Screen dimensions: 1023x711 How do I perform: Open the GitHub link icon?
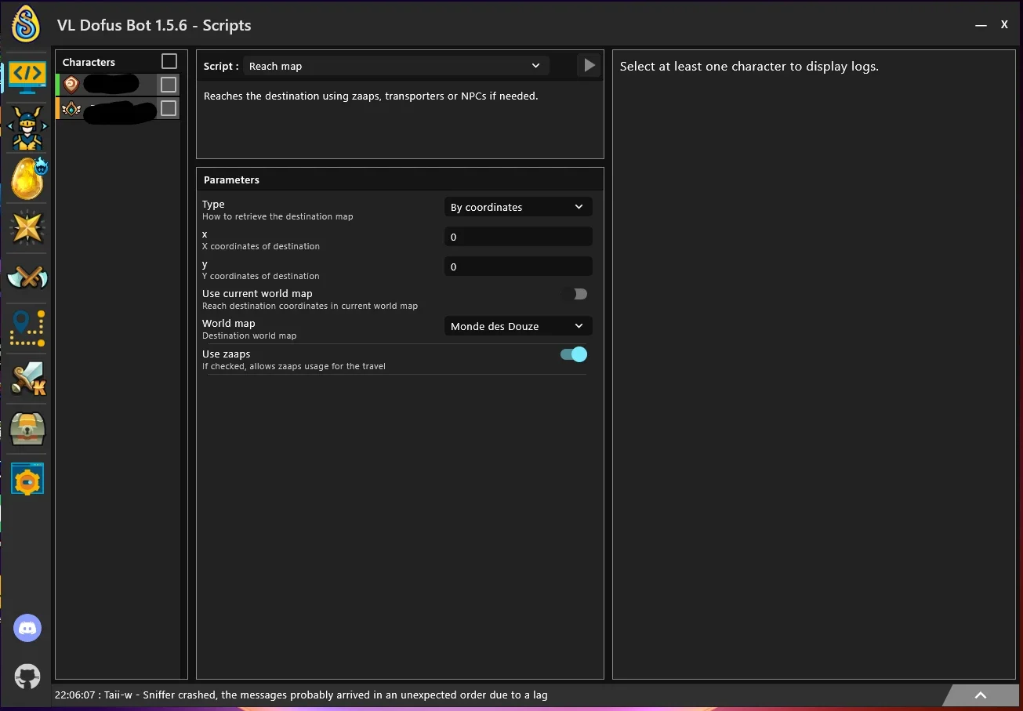tap(27, 677)
